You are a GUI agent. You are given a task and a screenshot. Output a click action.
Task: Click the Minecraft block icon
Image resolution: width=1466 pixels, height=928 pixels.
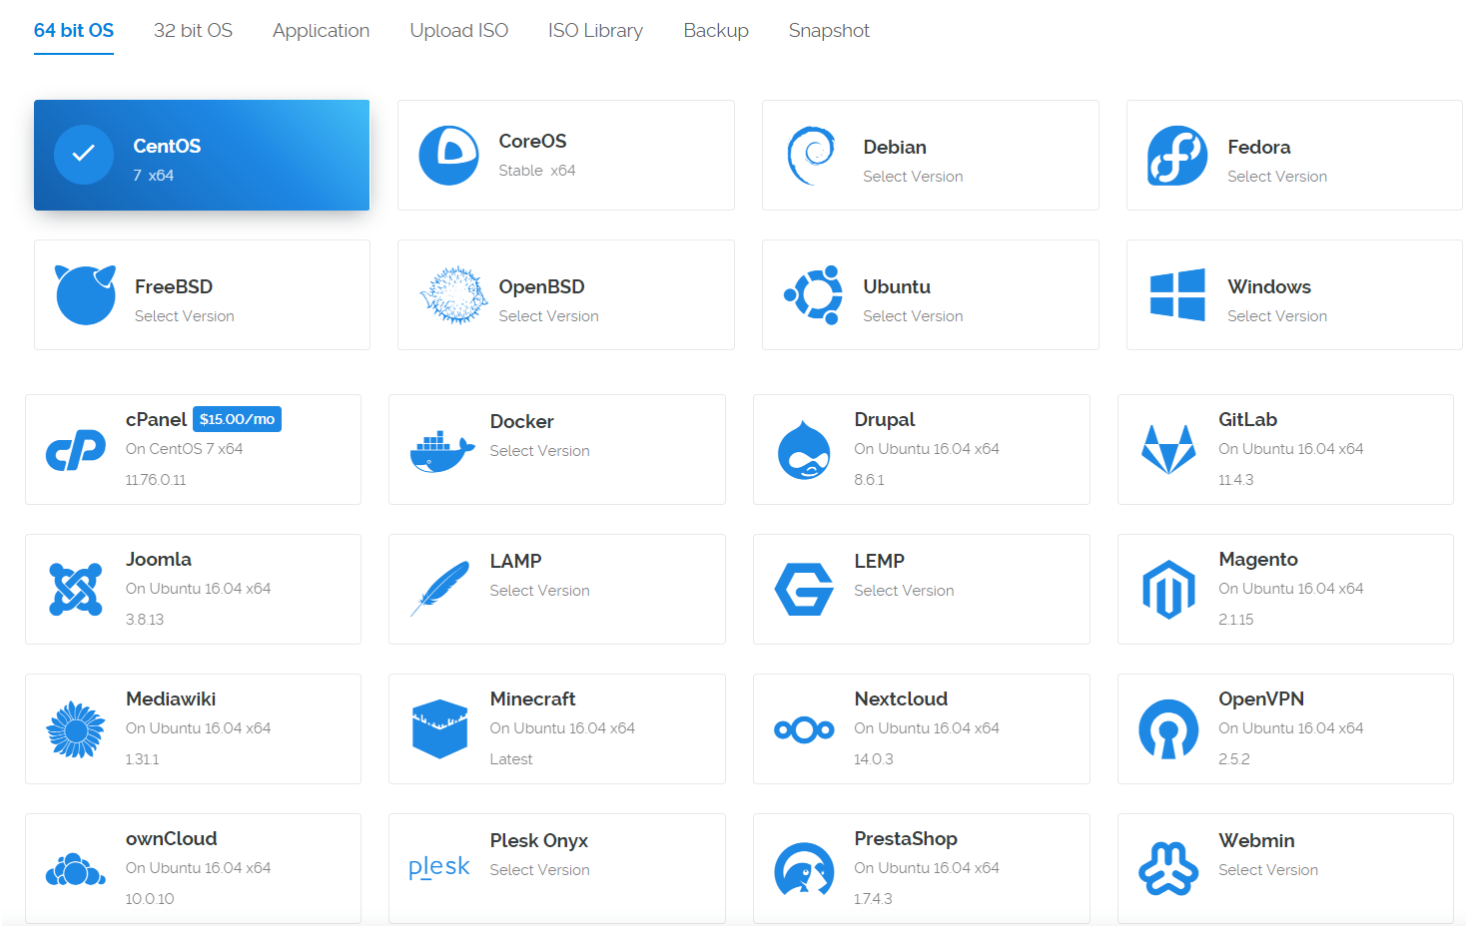[x=440, y=729]
